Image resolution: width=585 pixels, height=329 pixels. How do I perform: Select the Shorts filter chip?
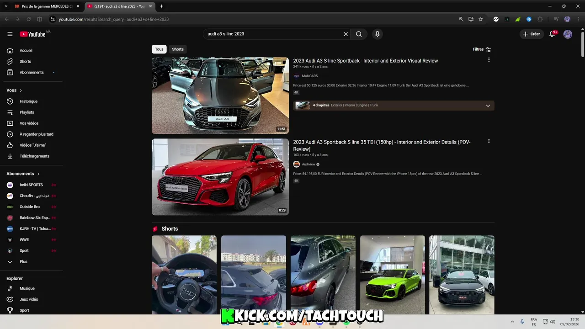[178, 49]
